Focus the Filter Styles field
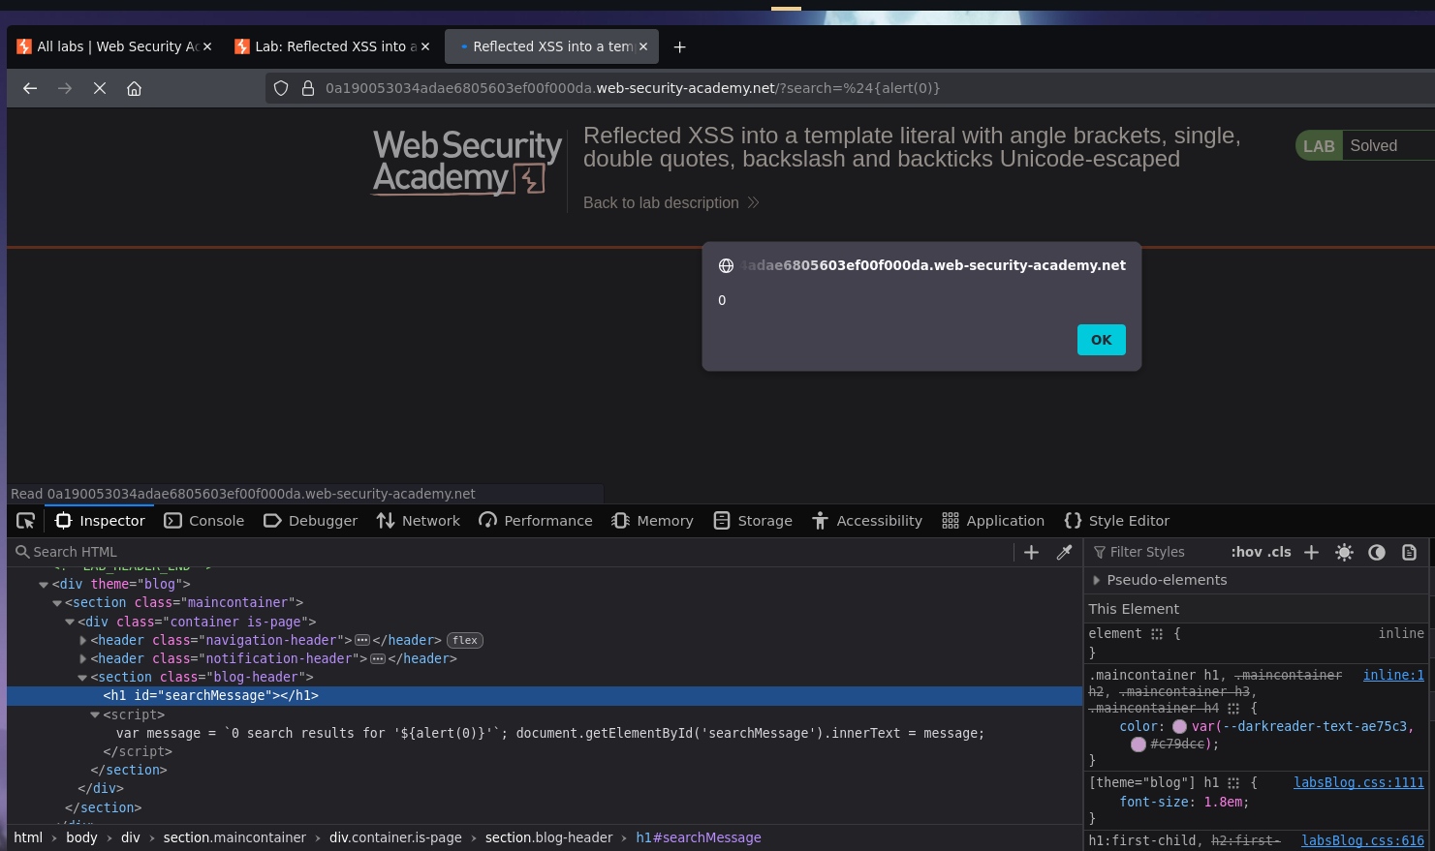The height and width of the screenshot is (851, 1435). [x=1156, y=552]
